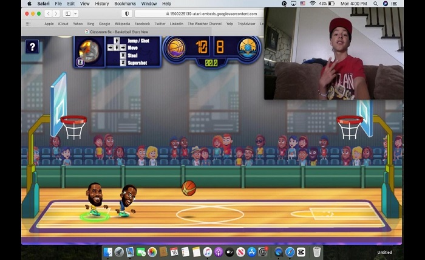Open Safari from the dock

pyautogui.click(x=290, y=252)
